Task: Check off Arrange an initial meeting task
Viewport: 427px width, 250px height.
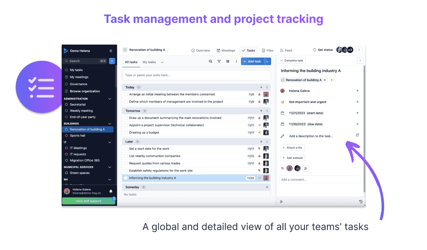Action: (126, 95)
